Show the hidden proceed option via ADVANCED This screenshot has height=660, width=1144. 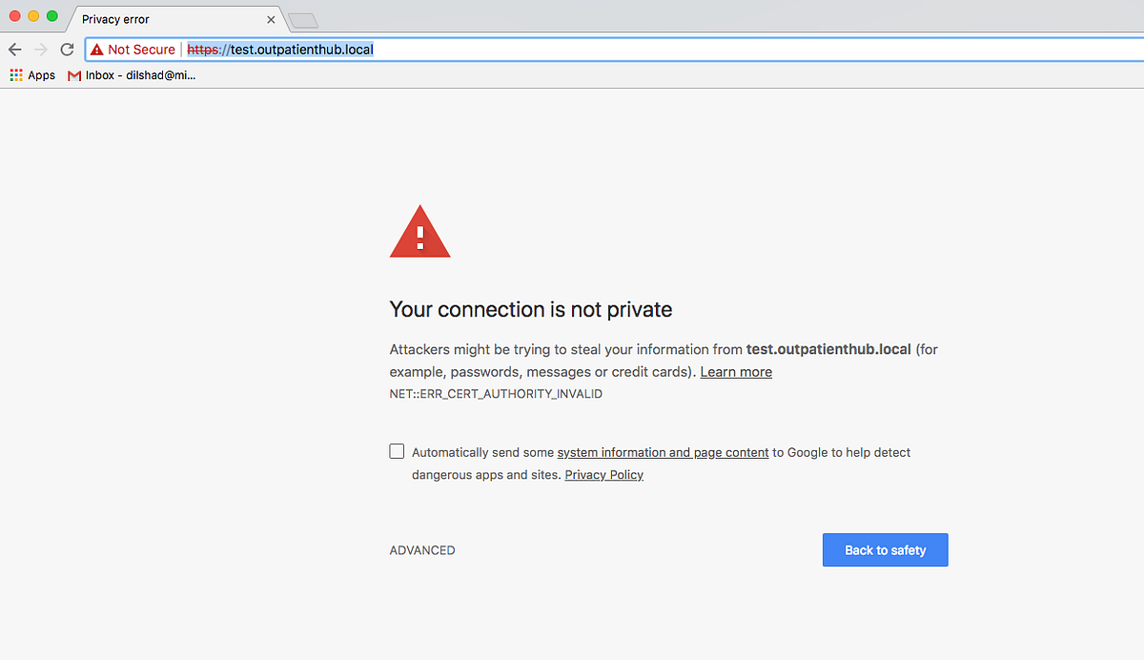(x=421, y=549)
